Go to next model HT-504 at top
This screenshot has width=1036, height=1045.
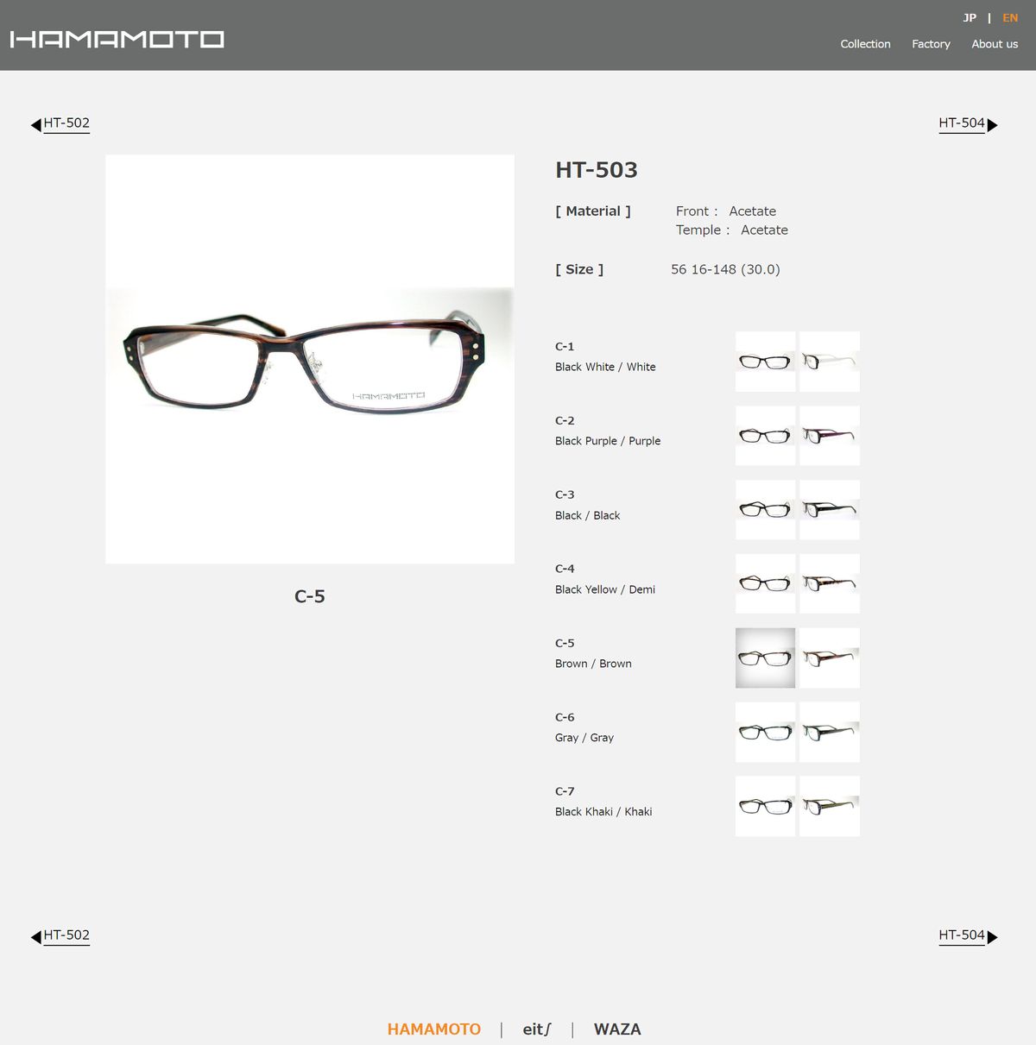[962, 123]
